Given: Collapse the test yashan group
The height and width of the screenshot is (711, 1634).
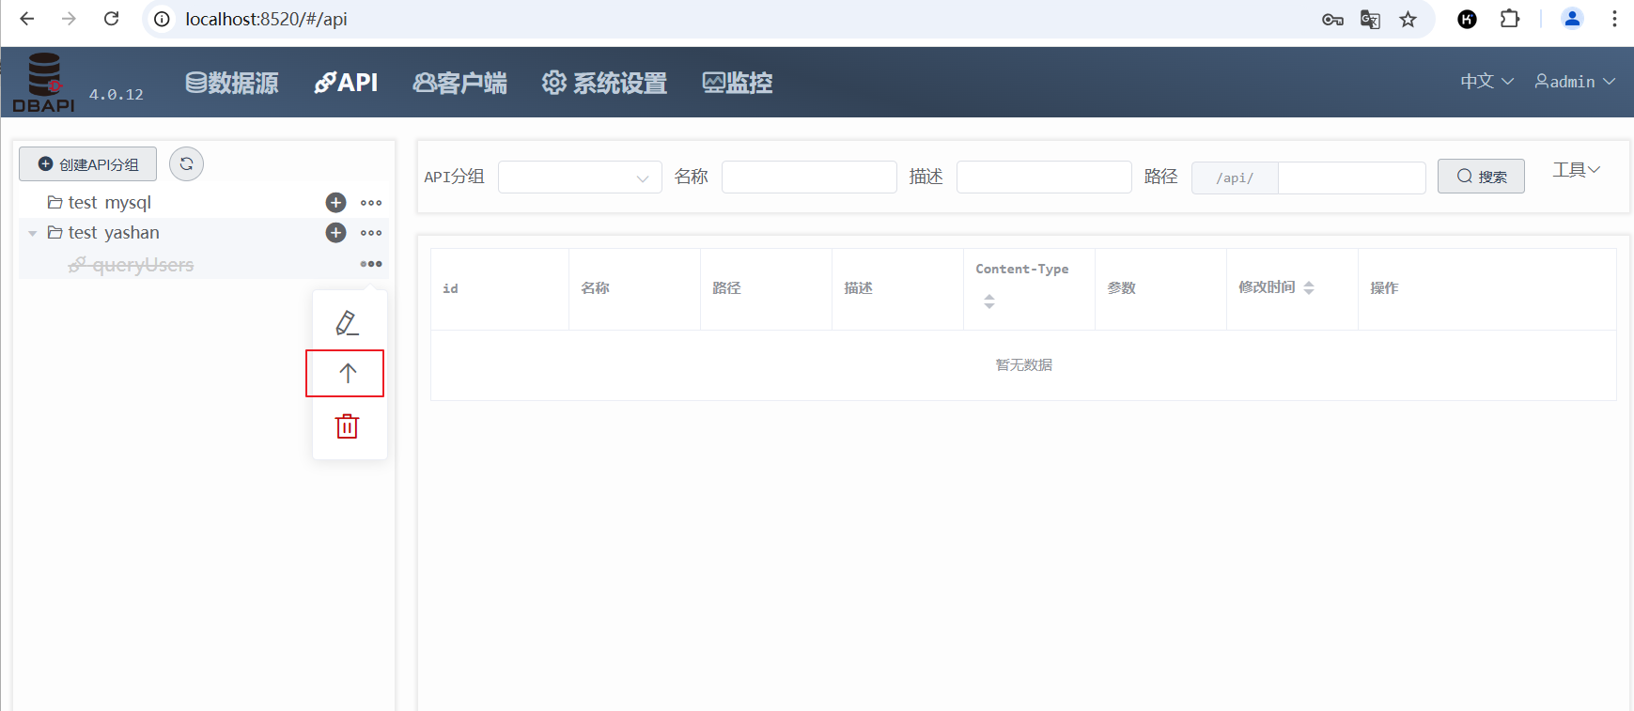Looking at the screenshot, I should tap(33, 233).
